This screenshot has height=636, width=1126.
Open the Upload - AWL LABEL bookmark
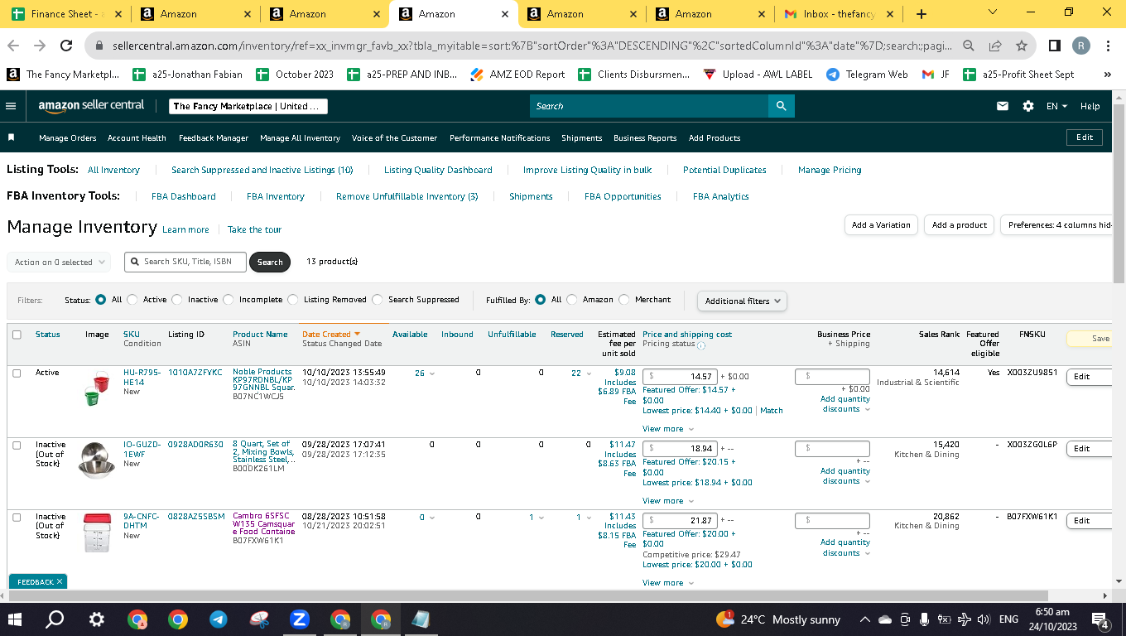click(758, 75)
